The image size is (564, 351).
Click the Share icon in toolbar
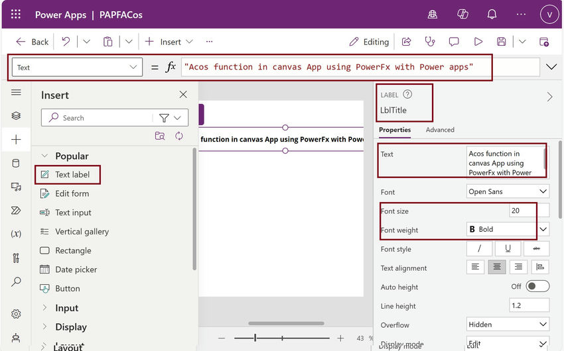point(407,42)
